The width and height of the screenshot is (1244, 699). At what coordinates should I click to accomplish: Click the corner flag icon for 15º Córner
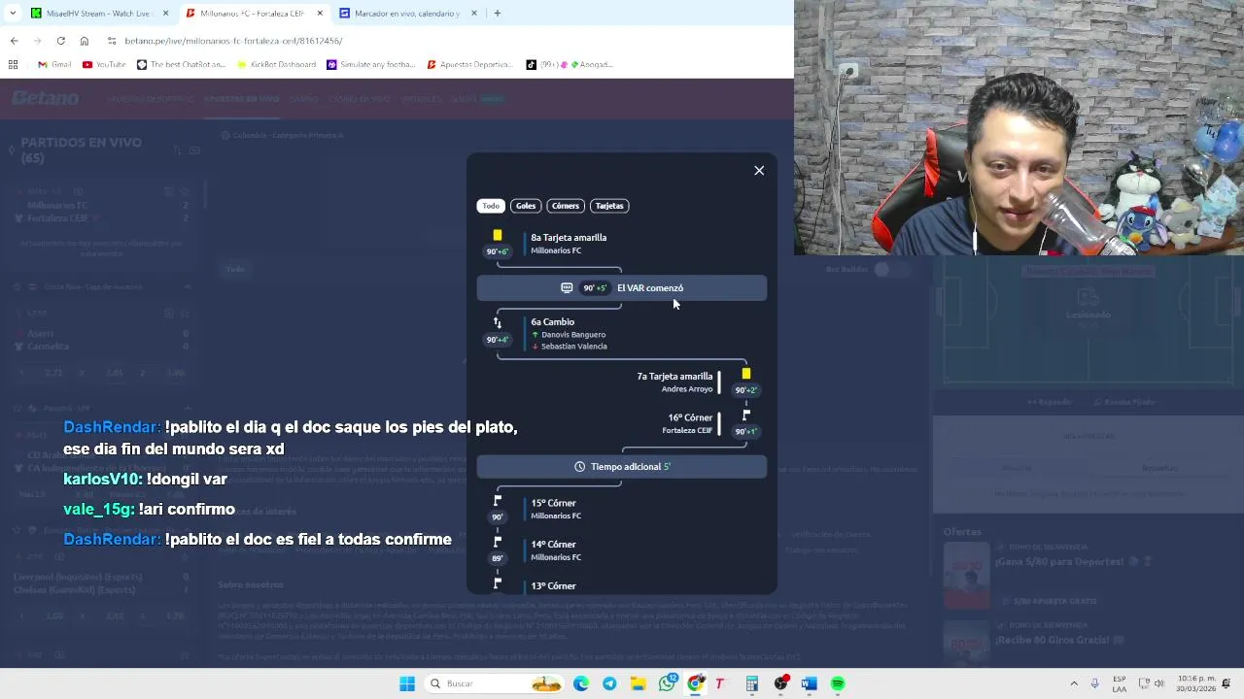pos(498,501)
